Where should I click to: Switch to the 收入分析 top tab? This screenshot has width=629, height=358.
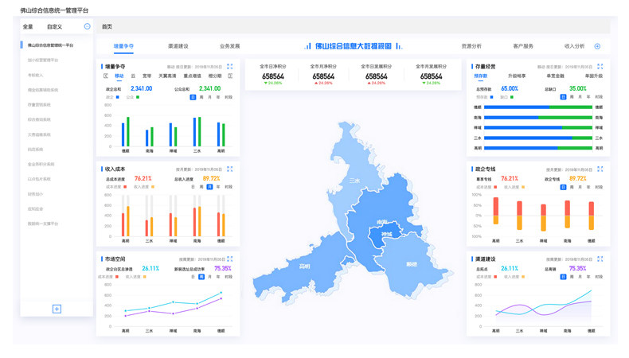tap(574, 46)
